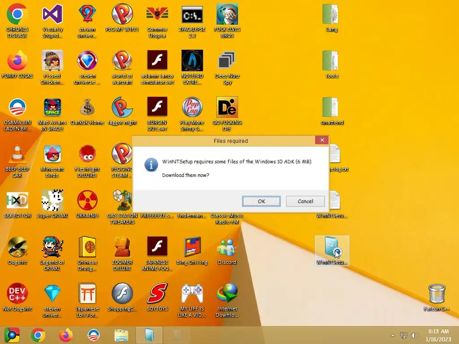Image resolution: width=459 pixels, height=344 pixels.
Task: Select the highlighted WinNTSetup application icon
Action: coord(332,251)
